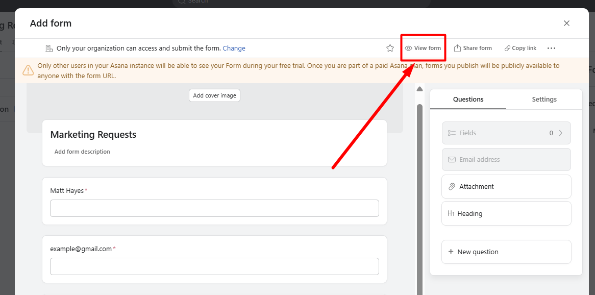Open the Questions tab

click(468, 99)
